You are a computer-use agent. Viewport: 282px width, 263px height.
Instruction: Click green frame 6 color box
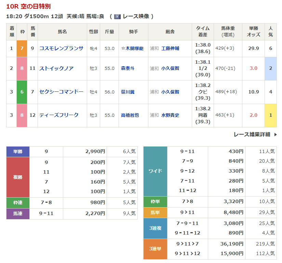pyautogui.click(x=22, y=92)
